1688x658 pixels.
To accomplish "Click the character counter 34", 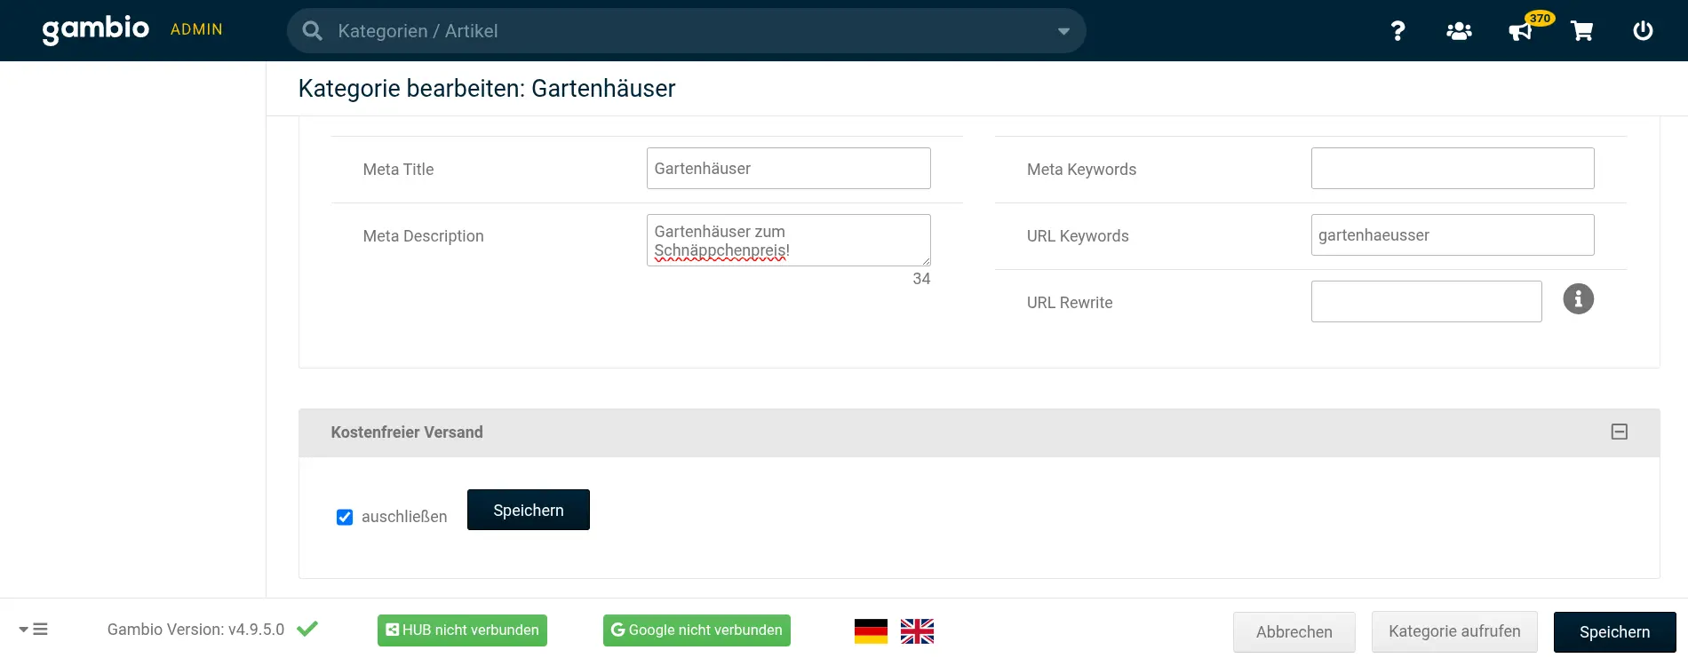I will [x=921, y=279].
